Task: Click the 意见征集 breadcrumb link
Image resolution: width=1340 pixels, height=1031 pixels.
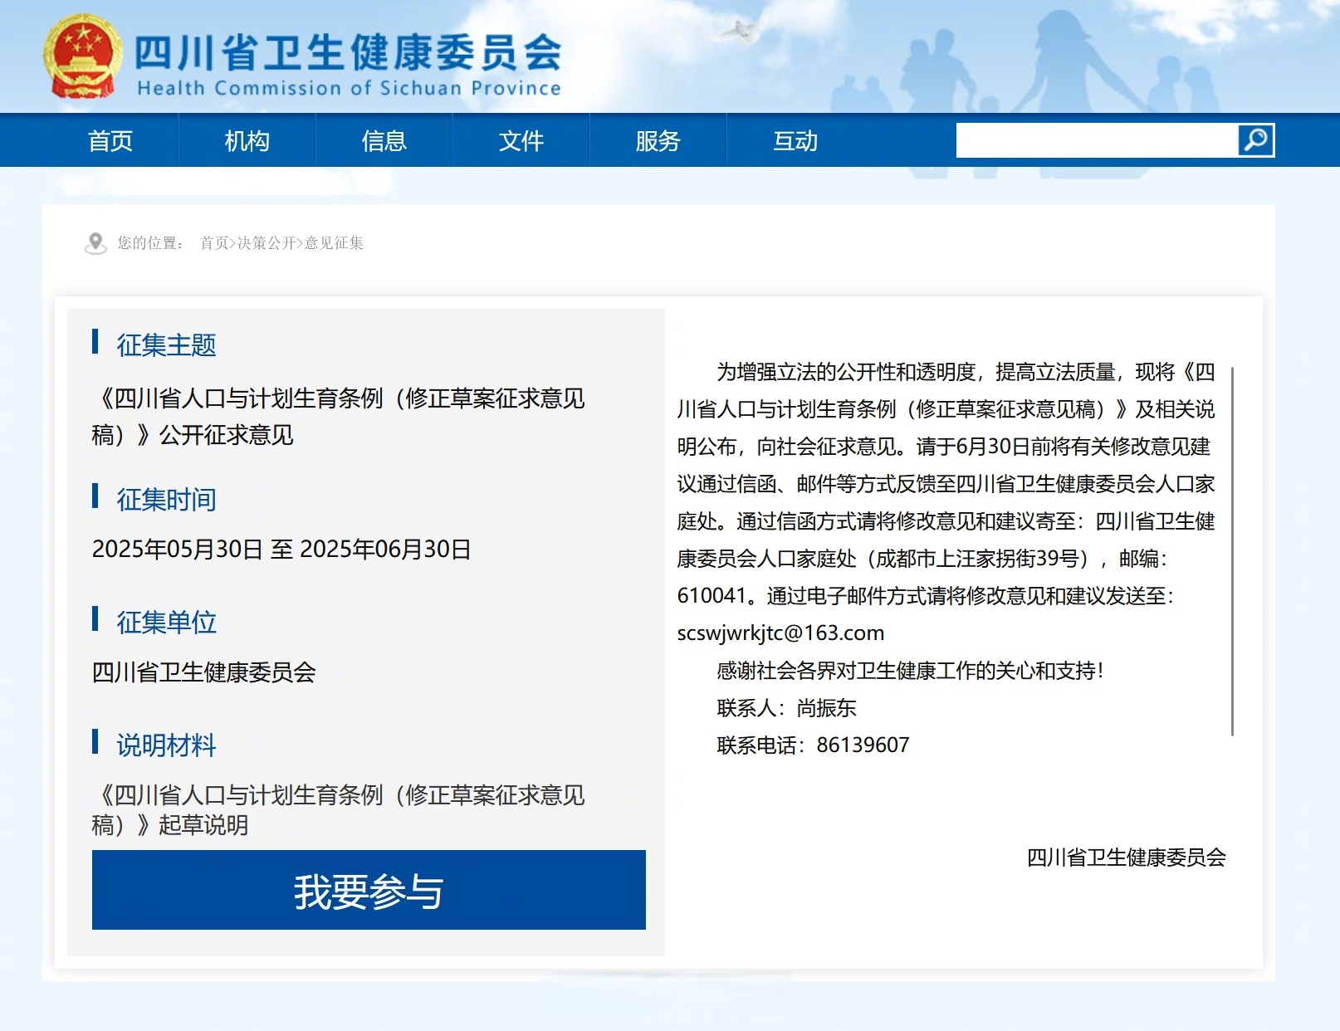Action: pyautogui.click(x=334, y=243)
